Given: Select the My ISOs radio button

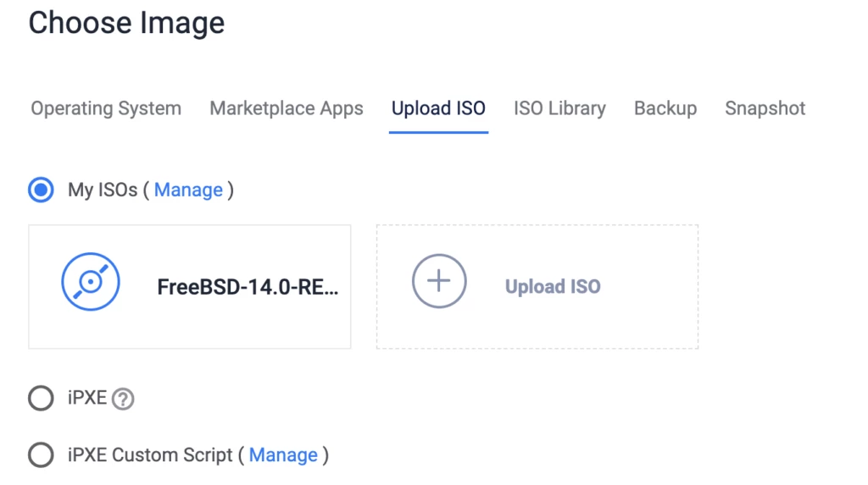Looking at the screenshot, I should point(41,190).
